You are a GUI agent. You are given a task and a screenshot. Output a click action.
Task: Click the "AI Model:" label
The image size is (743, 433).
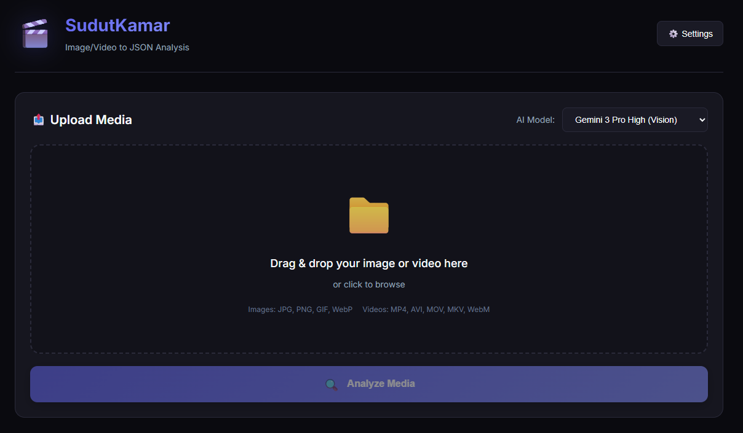pyautogui.click(x=535, y=120)
